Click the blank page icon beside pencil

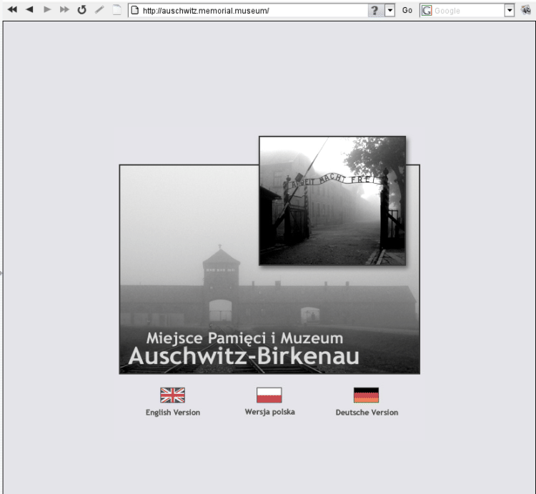coord(116,10)
